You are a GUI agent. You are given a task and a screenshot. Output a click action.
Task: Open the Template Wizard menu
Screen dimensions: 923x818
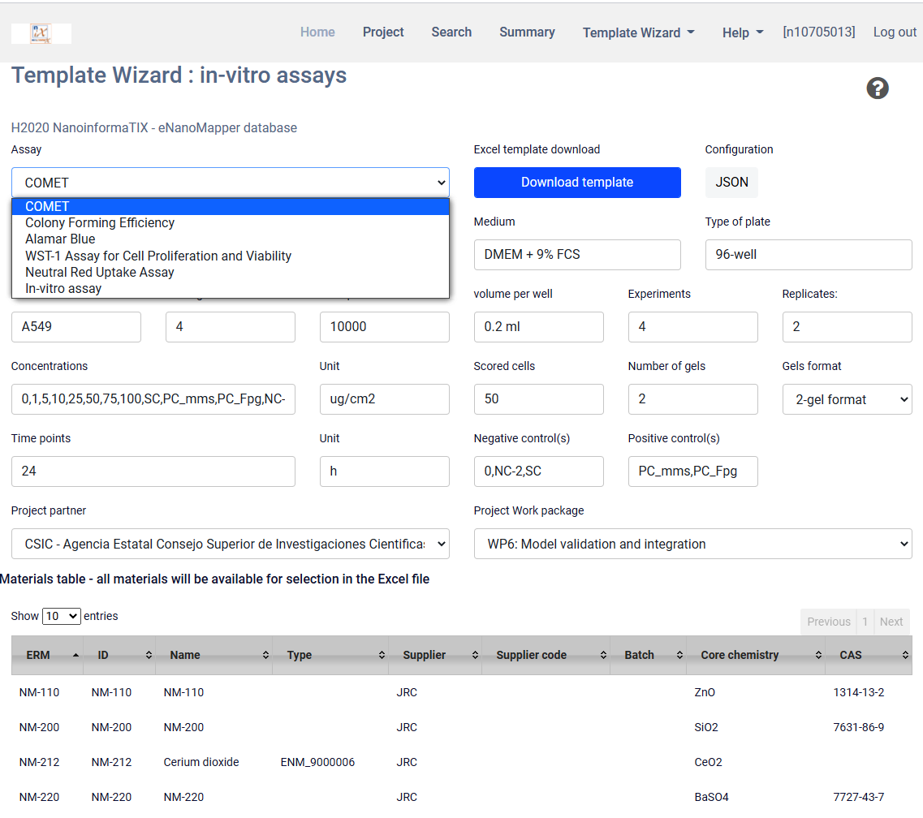(638, 32)
